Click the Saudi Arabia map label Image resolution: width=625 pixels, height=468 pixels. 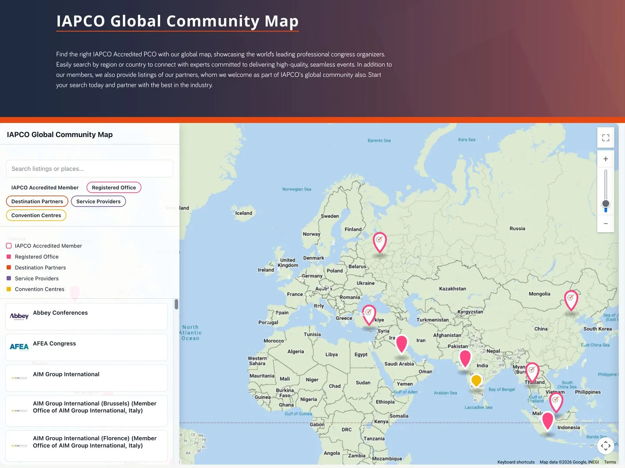(399, 364)
